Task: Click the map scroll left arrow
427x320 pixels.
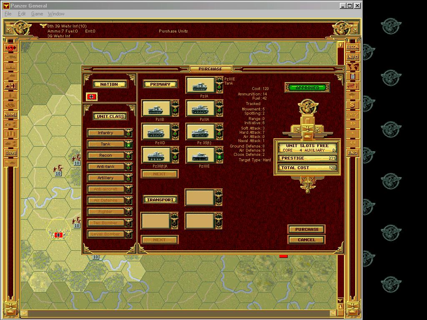Action: click(x=24, y=313)
